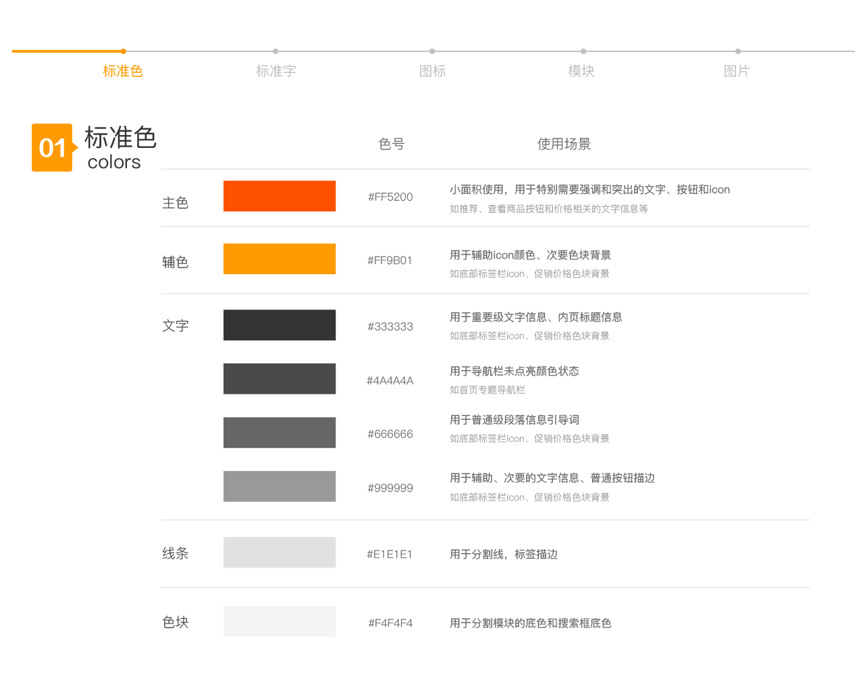Click the 标准色 section heading
865x689 pixels.
click(x=120, y=137)
